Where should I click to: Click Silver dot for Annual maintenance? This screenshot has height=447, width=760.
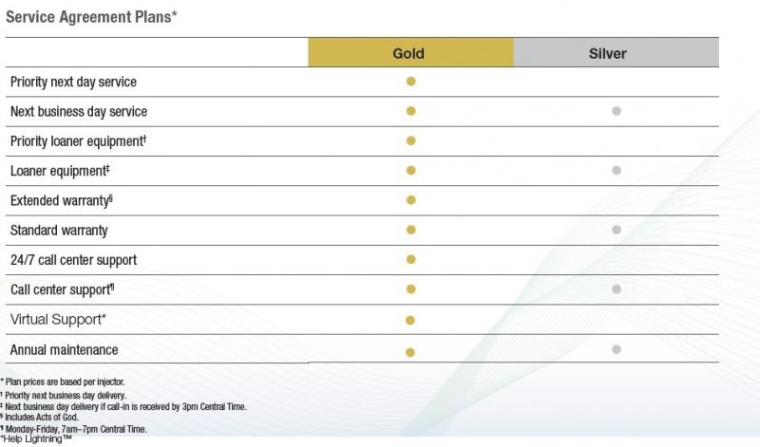click(x=616, y=349)
